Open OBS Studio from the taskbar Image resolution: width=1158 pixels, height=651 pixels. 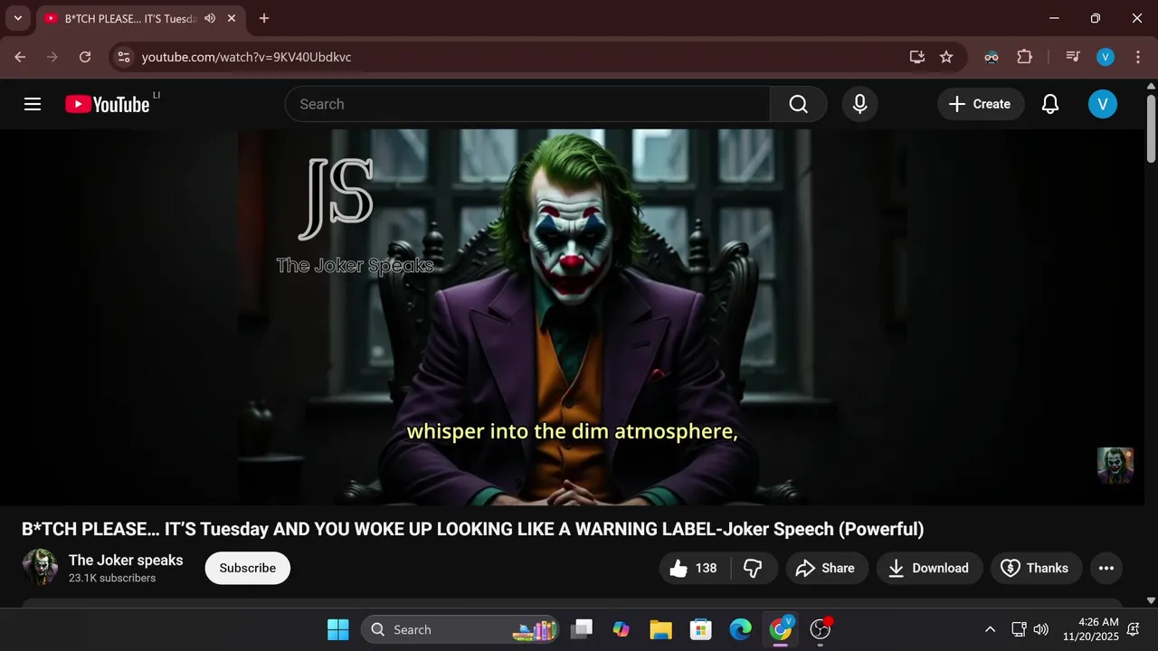[x=820, y=629]
